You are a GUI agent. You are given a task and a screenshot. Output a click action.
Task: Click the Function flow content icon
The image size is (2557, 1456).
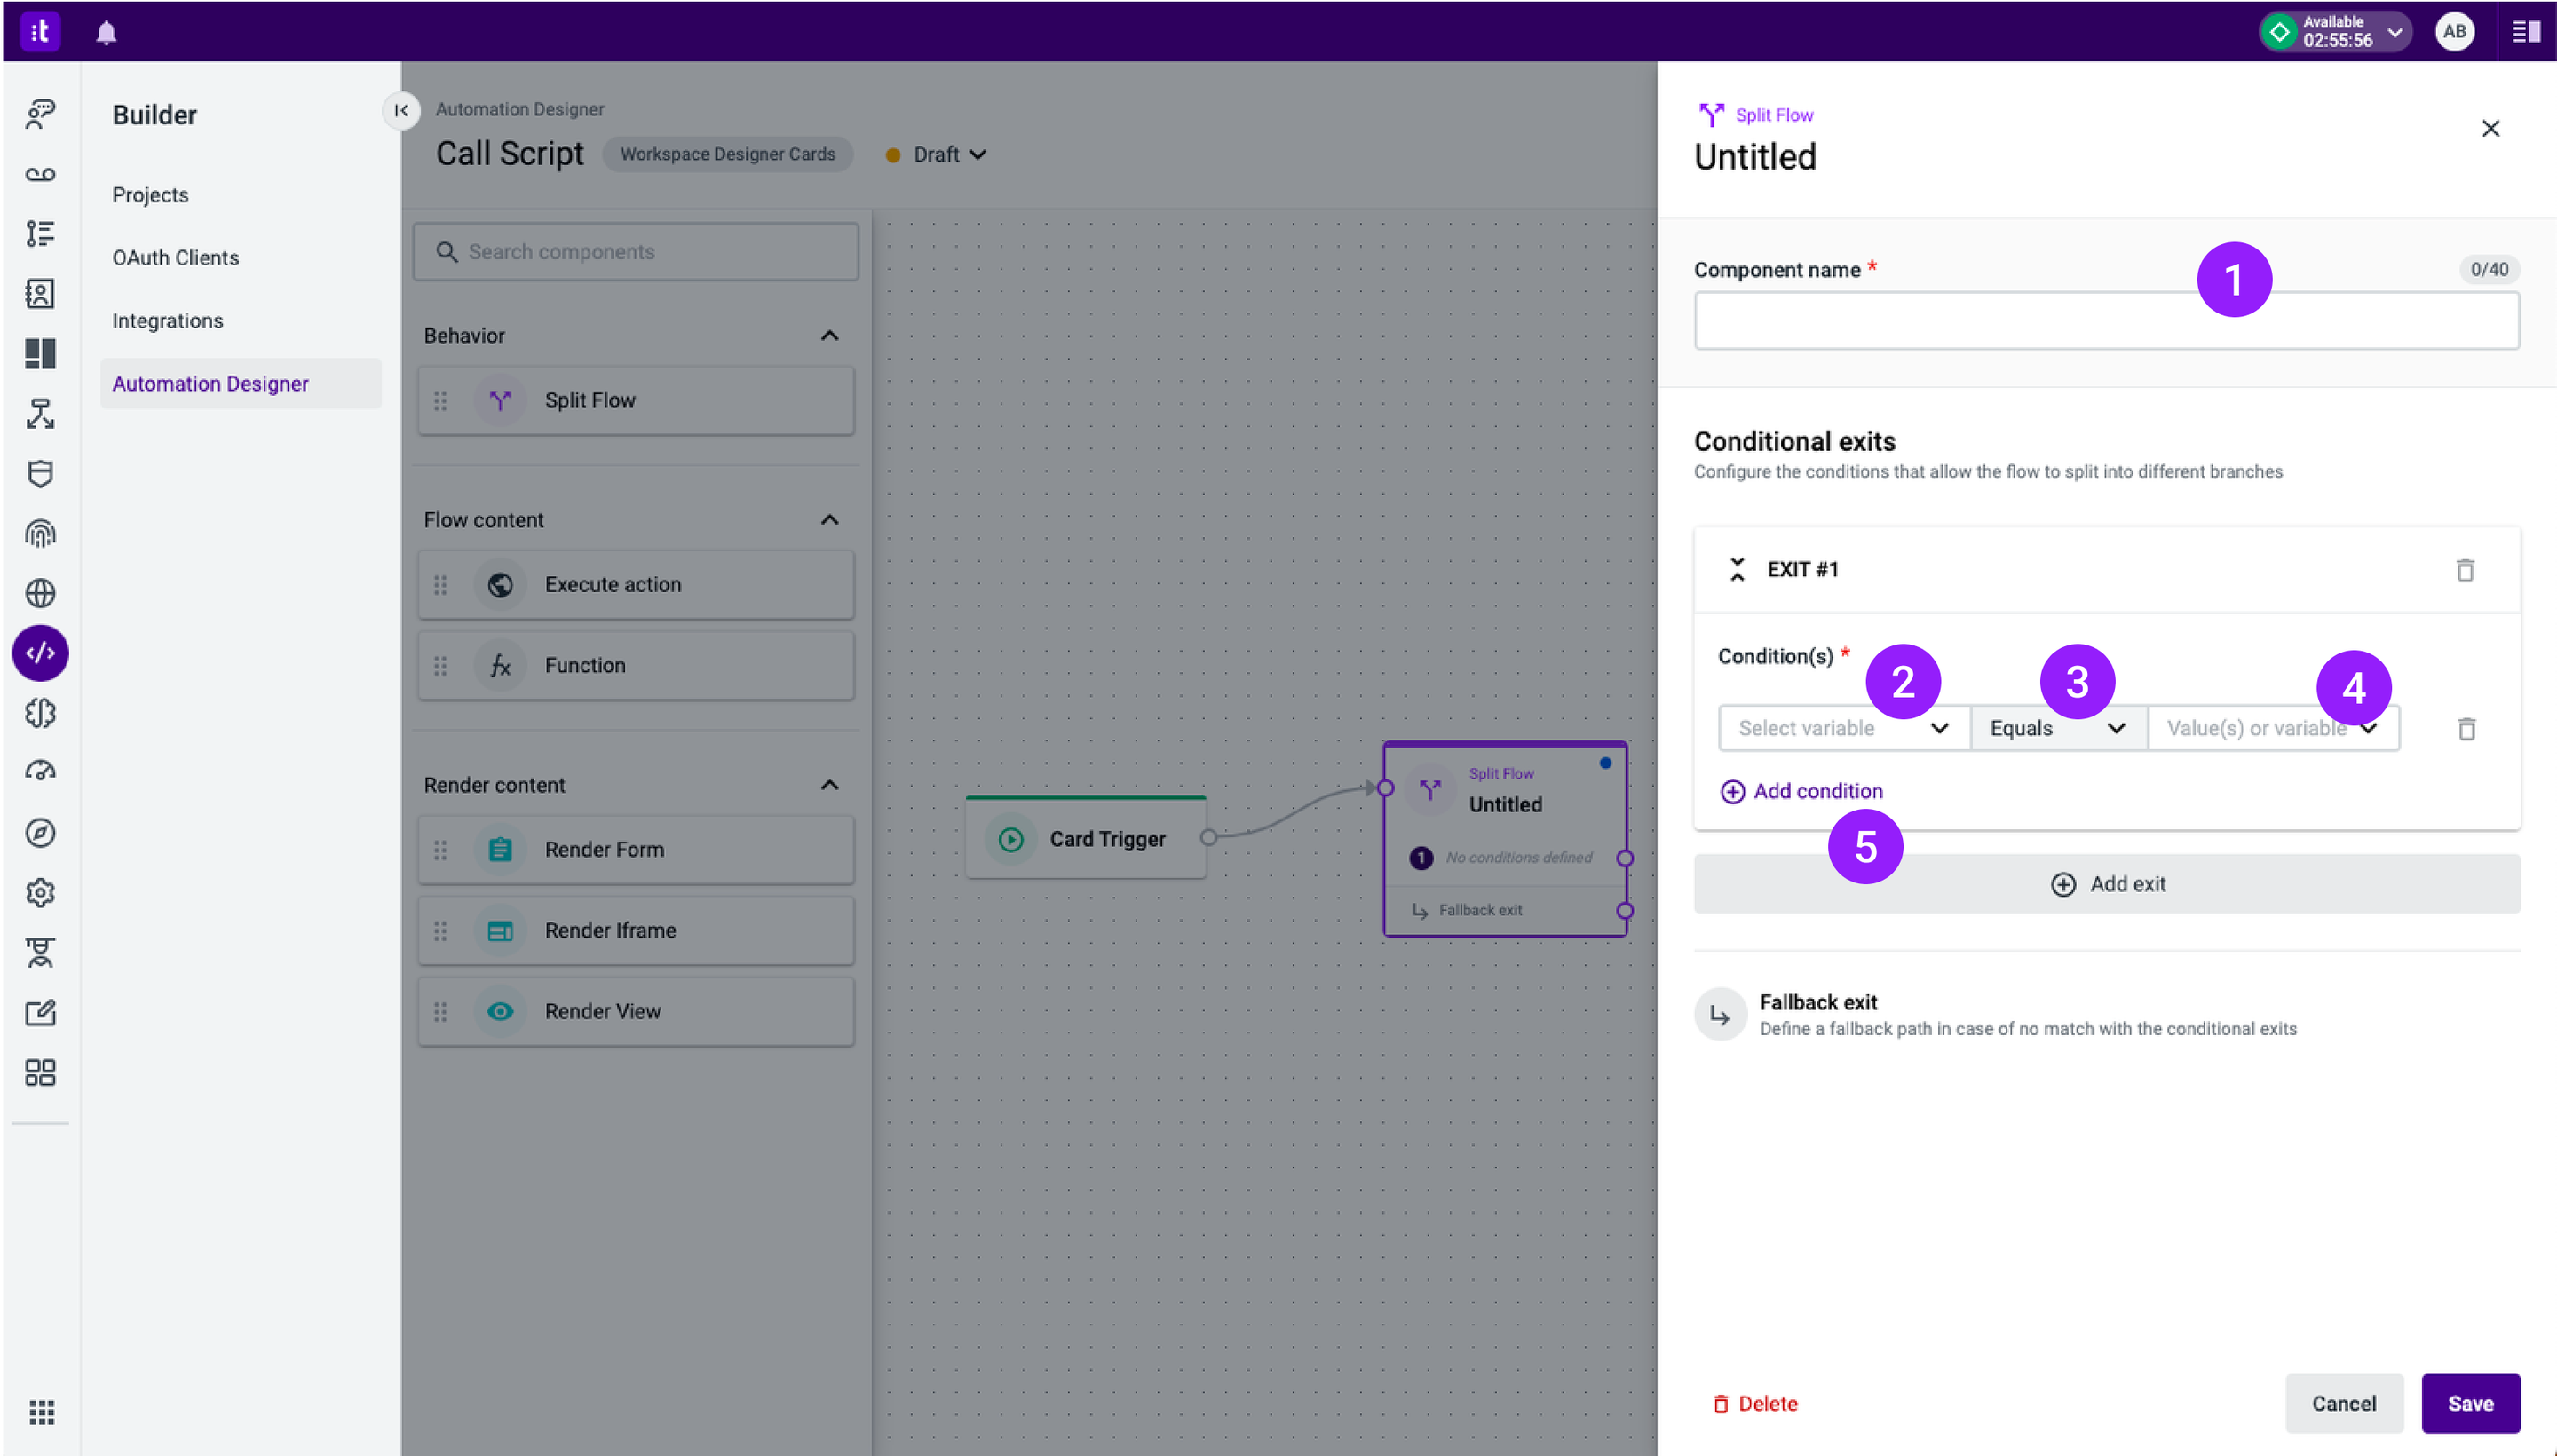(501, 664)
